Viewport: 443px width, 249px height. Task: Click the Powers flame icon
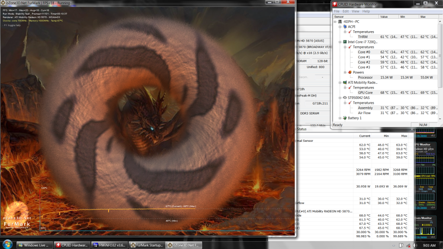(350, 72)
